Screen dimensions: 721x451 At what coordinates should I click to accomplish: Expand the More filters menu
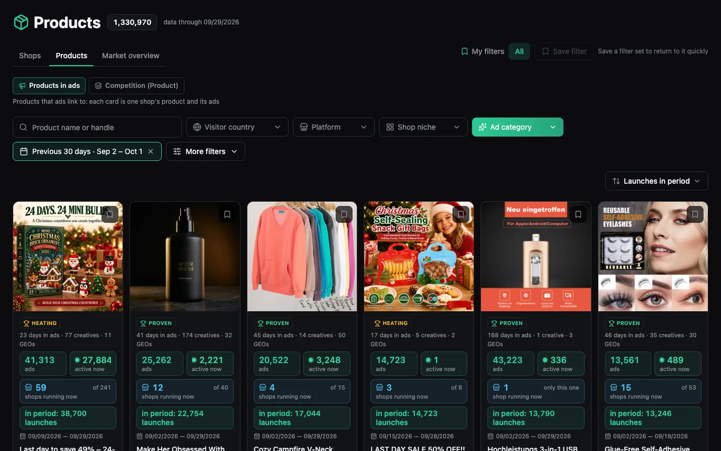point(205,152)
